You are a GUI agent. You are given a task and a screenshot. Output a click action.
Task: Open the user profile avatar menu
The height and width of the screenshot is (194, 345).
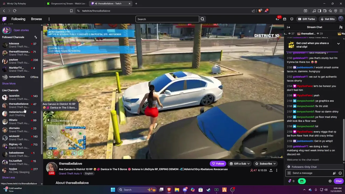341,19
